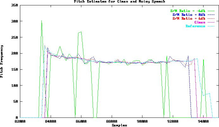Click the green peak top near 06000 samples

[81, 32]
